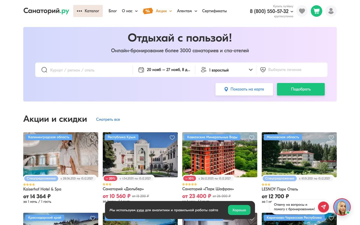Click the Калининградская область tag
The width and height of the screenshot is (360, 225).
(x=49, y=137)
